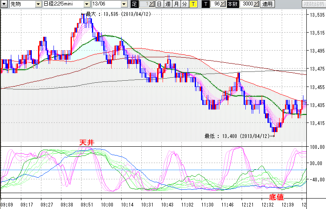Click the 本数 field showing 3000
The width and height of the screenshot is (326, 209).
coord(247,4)
